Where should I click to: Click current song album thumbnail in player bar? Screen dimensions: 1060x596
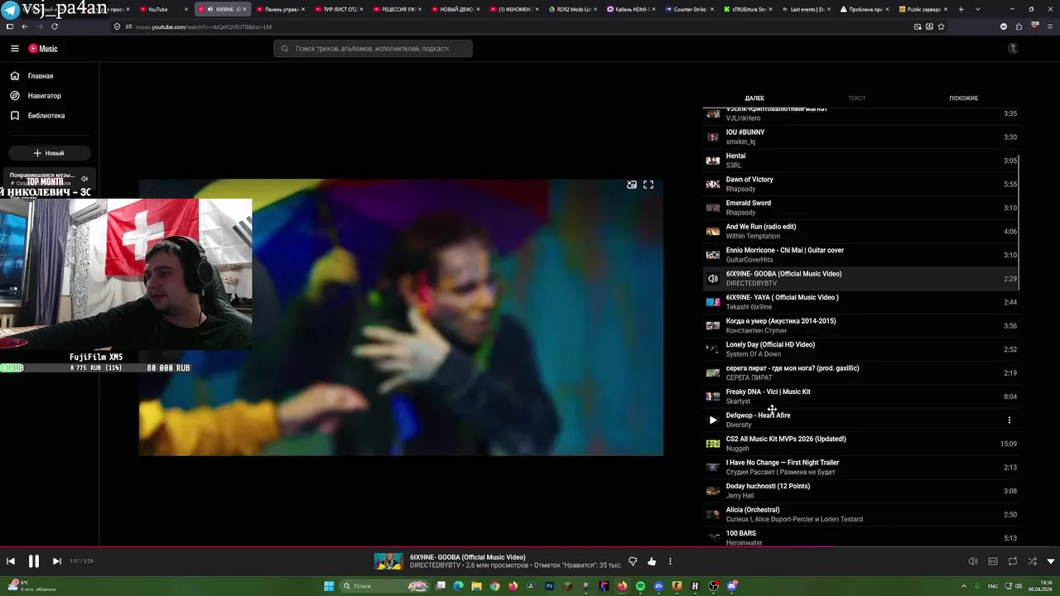tap(388, 561)
